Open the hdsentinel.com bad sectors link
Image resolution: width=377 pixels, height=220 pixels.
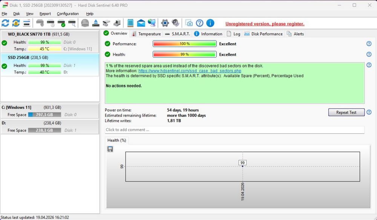tap(190, 71)
